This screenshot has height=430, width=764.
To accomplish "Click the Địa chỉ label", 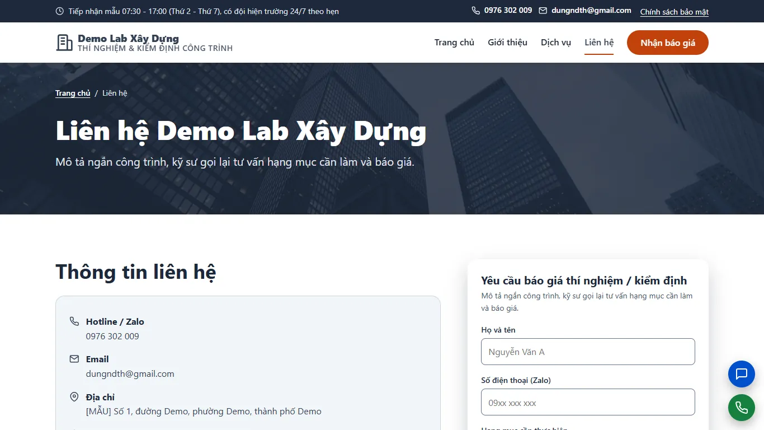I will pyautogui.click(x=100, y=397).
